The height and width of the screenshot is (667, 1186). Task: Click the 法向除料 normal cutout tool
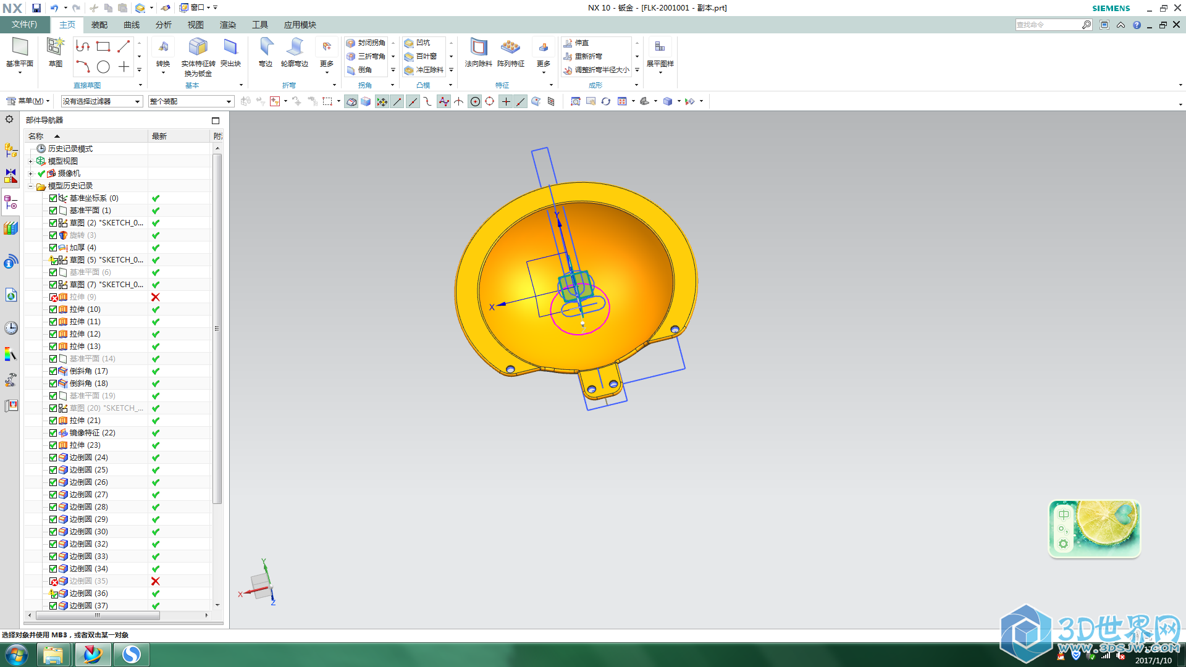coord(478,52)
